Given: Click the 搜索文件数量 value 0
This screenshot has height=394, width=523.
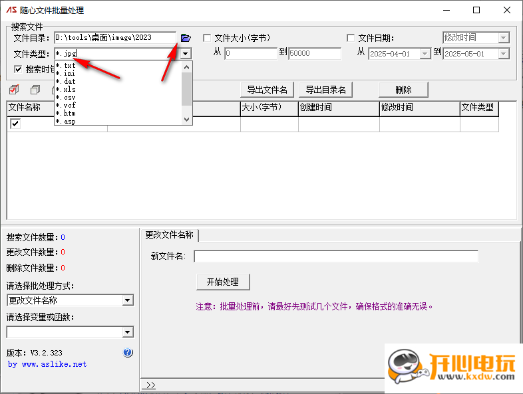Looking at the screenshot, I should tap(63, 237).
